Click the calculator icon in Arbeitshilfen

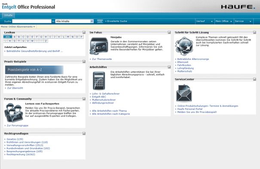99,81
